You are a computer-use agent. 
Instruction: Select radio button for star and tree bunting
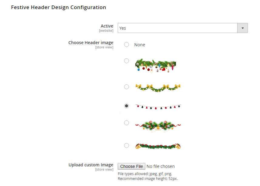(x=127, y=106)
